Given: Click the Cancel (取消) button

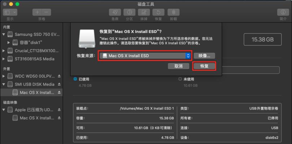Looking at the screenshot, I should tap(178, 66).
